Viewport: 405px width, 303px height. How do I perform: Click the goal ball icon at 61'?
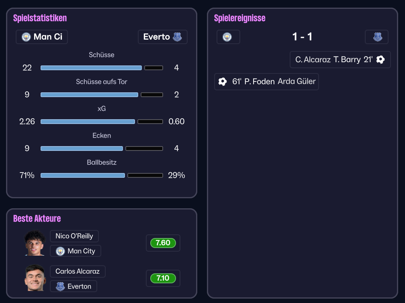pyautogui.click(x=223, y=81)
